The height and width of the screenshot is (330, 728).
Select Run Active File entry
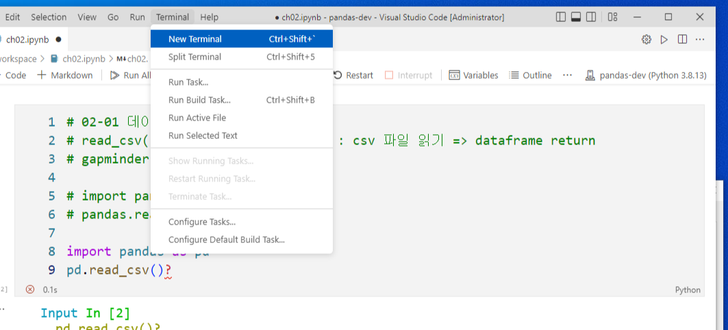(242, 118)
